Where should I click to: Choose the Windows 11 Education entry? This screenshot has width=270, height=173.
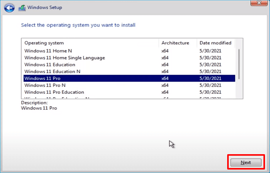(x=50, y=65)
